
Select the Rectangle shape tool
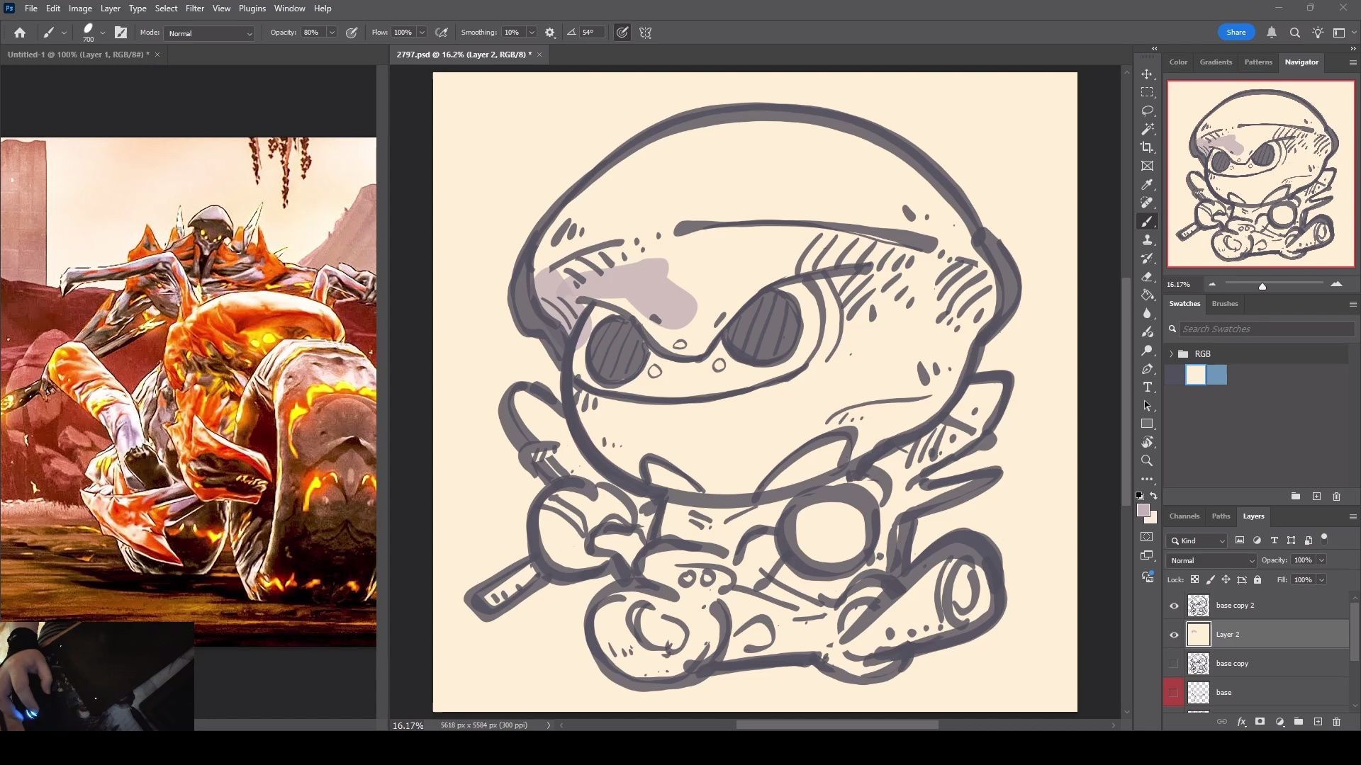1147,424
